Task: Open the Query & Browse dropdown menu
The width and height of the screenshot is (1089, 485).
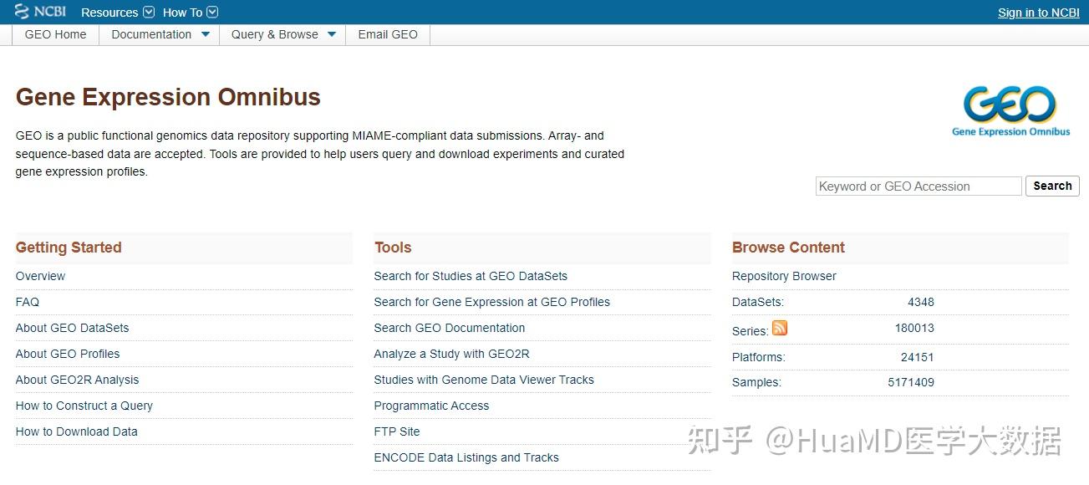Action: 282,34
